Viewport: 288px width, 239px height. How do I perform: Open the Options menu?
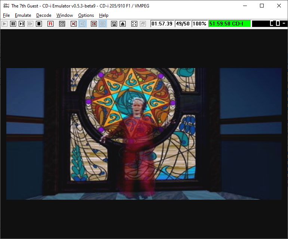tap(86, 15)
